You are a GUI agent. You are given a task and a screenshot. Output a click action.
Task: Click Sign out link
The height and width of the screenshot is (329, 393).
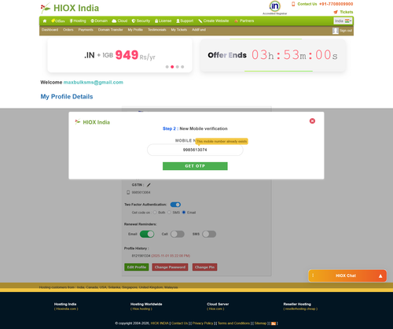[x=346, y=31]
